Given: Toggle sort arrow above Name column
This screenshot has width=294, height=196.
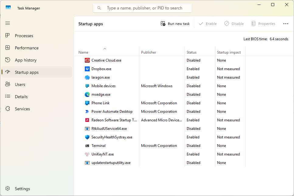Looking at the screenshot, I should (x=105, y=49).
